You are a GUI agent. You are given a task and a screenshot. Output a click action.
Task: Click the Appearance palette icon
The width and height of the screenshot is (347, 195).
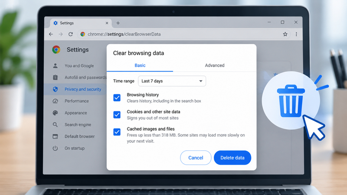(x=56, y=113)
